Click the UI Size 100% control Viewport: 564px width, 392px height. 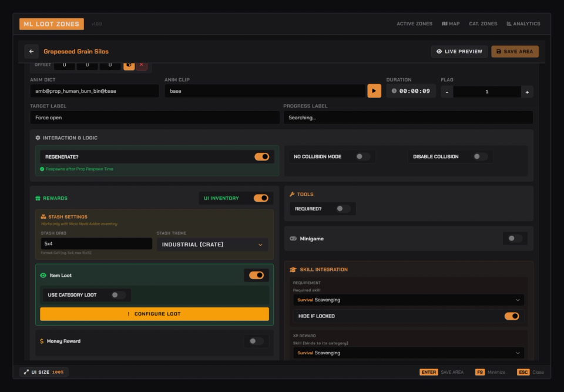point(43,372)
